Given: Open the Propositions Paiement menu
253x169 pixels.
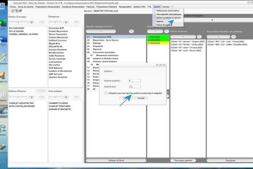Looking at the screenshot, I should click(107, 7).
